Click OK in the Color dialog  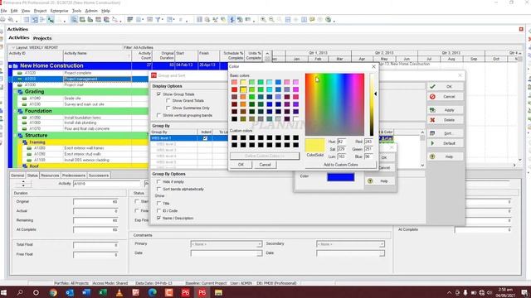(x=241, y=165)
